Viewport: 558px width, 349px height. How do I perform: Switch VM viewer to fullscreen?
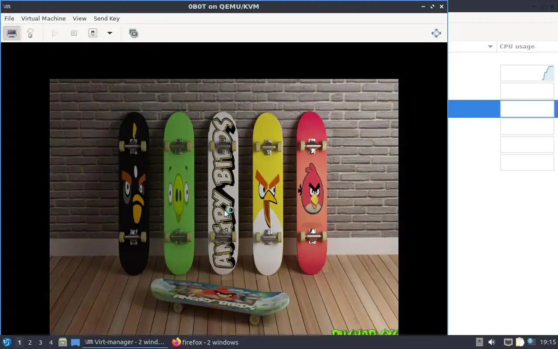pyautogui.click(x=436, y=33)
